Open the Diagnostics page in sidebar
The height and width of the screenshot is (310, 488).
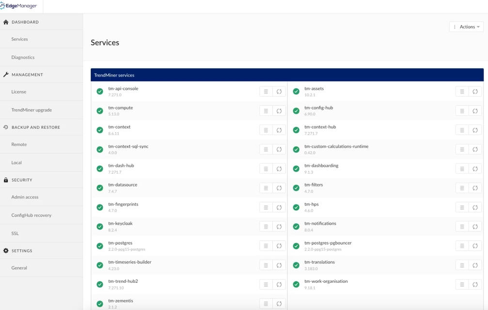(23, 57)
